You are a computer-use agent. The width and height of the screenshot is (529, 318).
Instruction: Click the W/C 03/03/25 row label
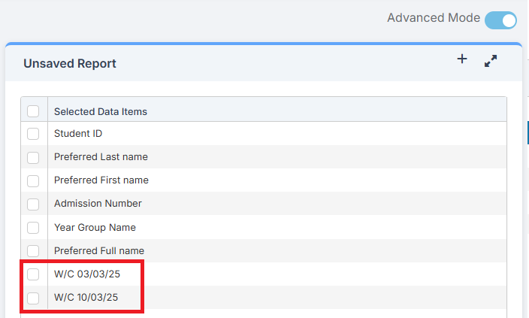[86, 274]
